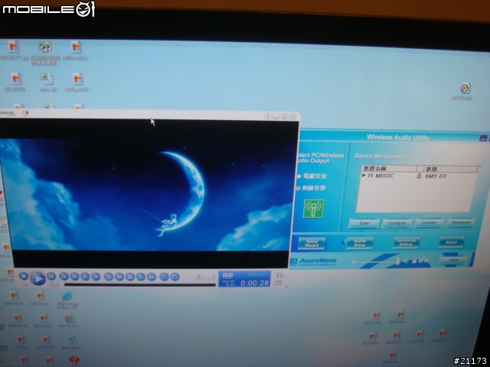Click the green wireless antenna icon
490x367 pixels.
[x=313, y=209]
